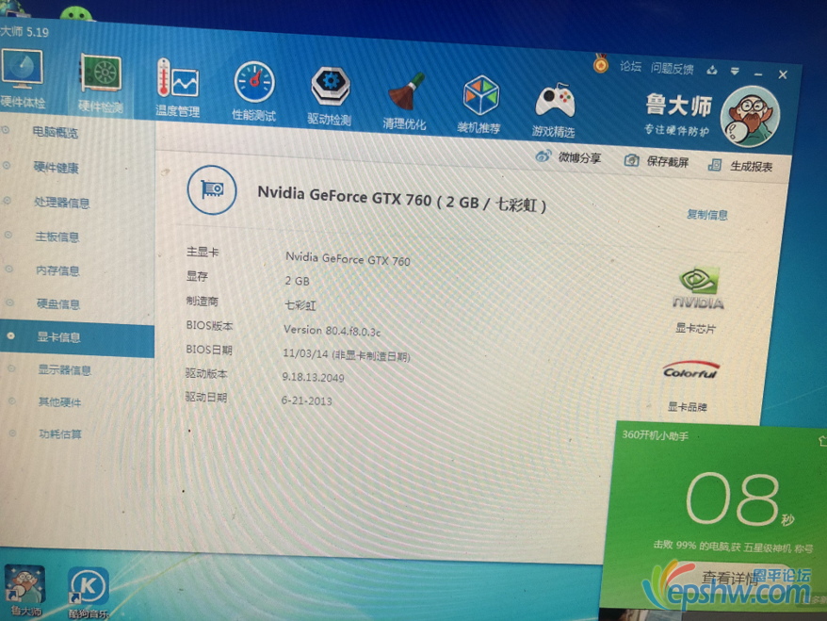Open the 论坛 forum link

pyautogui.click(x=630, y=67)
